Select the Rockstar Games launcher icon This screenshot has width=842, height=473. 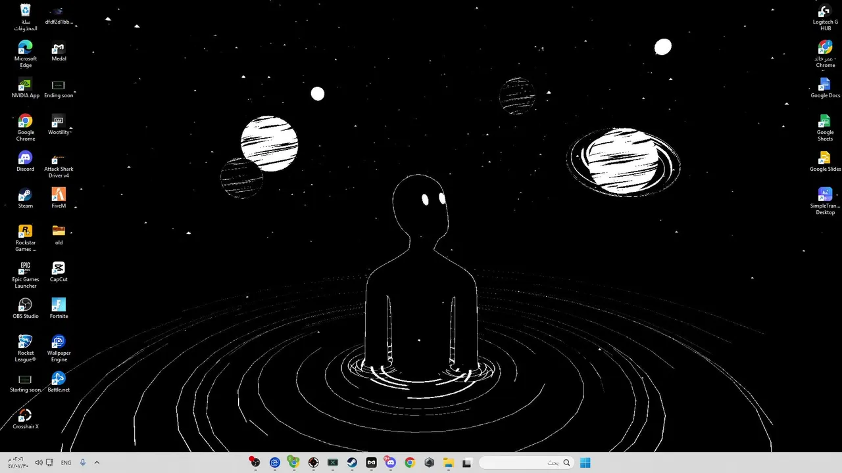(x=25, y=238)
